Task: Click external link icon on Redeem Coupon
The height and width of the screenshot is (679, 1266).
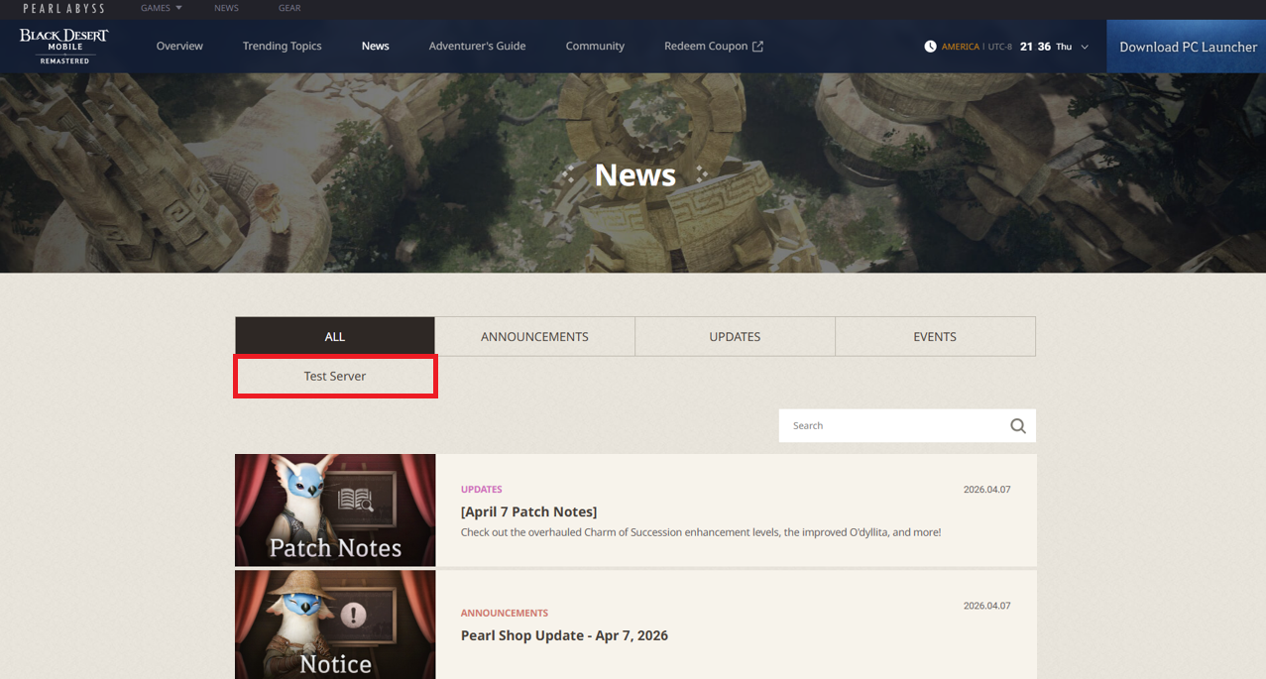Action: [x=758, y=47]
